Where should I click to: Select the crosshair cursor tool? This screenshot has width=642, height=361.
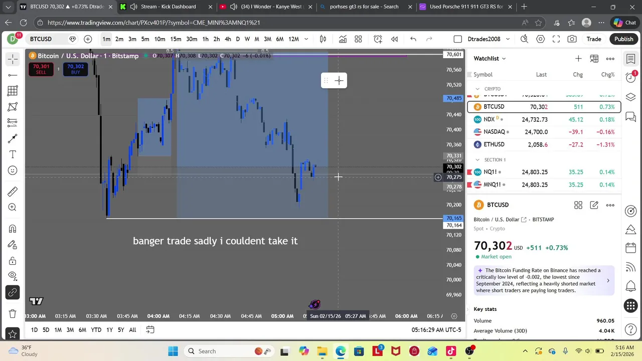click(x=13, y=59)
